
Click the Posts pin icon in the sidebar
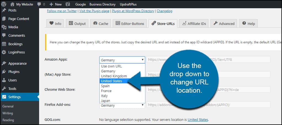[4, 10]
